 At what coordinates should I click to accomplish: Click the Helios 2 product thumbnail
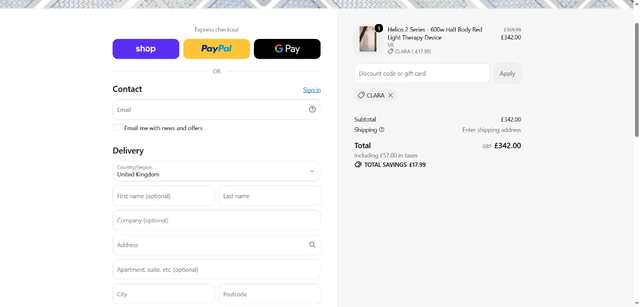368,39
